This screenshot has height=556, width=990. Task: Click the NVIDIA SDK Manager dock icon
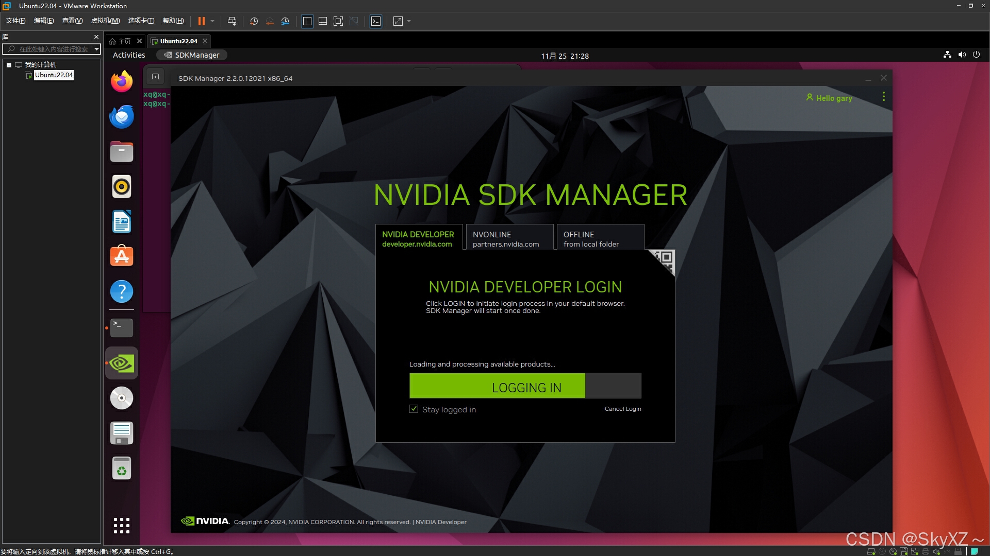(x=122, y=363)
